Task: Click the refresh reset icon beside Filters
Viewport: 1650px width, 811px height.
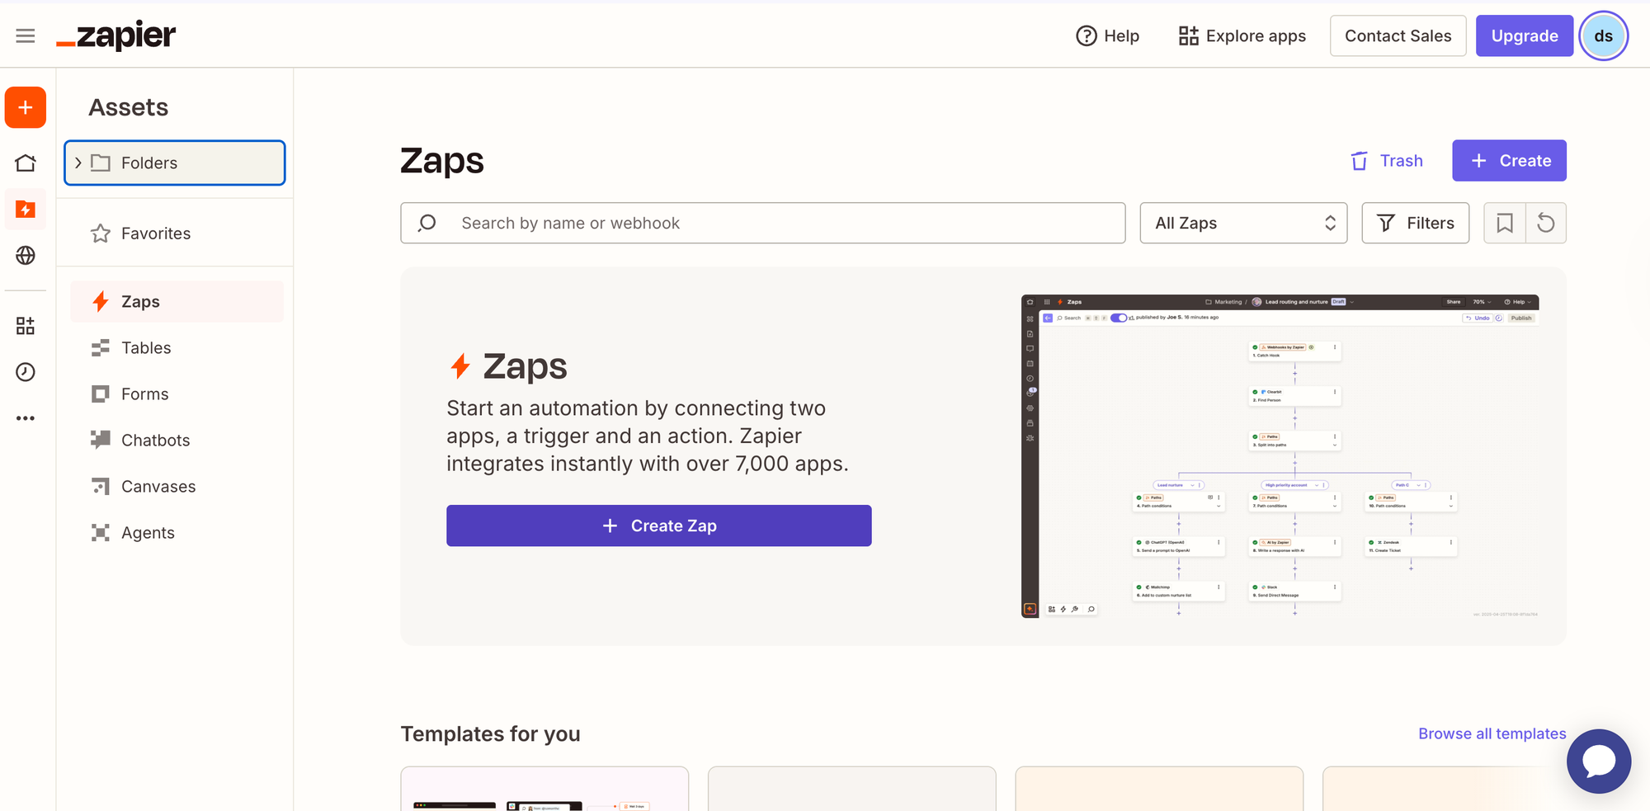Action: pos(1546,223)
